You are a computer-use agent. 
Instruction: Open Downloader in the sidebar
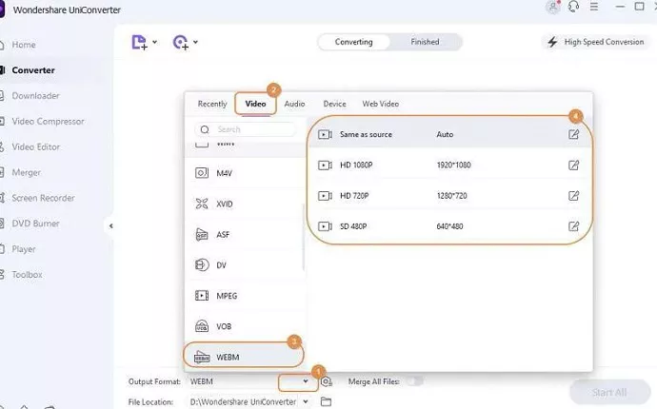35,96
